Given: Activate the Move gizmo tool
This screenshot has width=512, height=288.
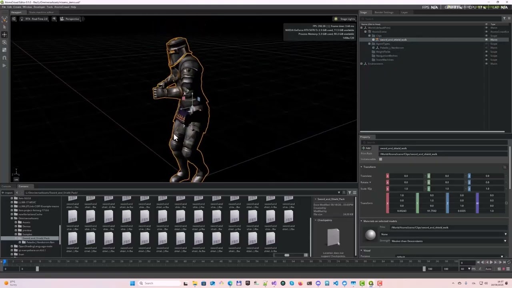Looking at the screenshot, I should pyautogui.click(x=4, y=34).
